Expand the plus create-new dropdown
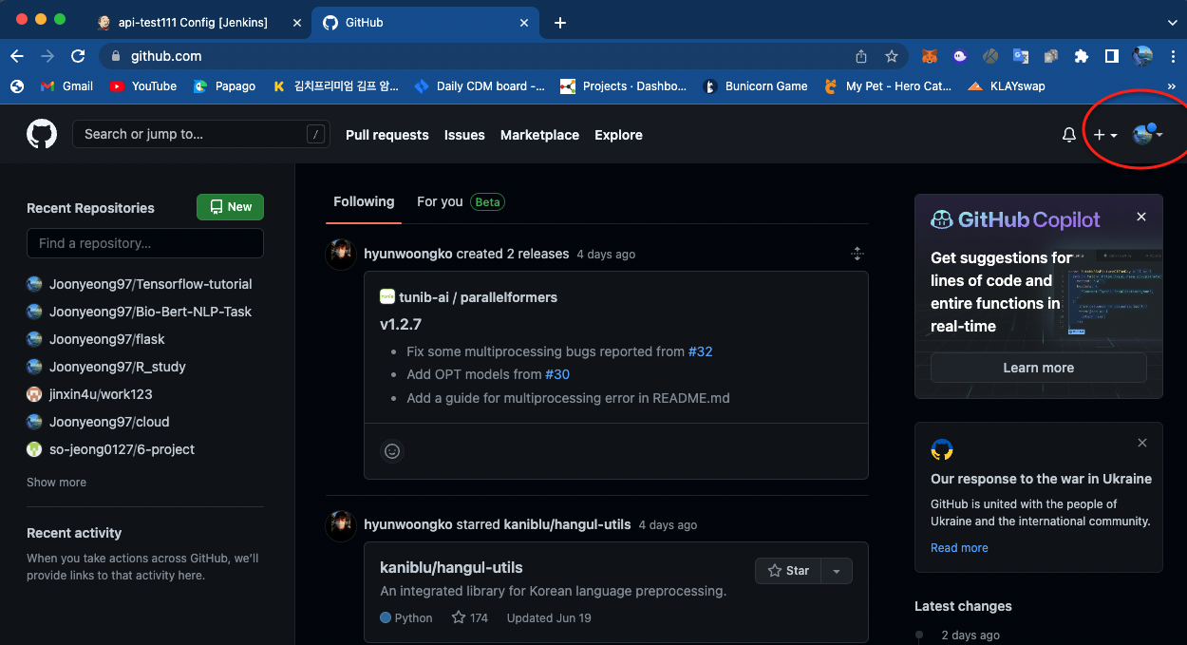The image size is (1187, 645). coord(1104,135)
